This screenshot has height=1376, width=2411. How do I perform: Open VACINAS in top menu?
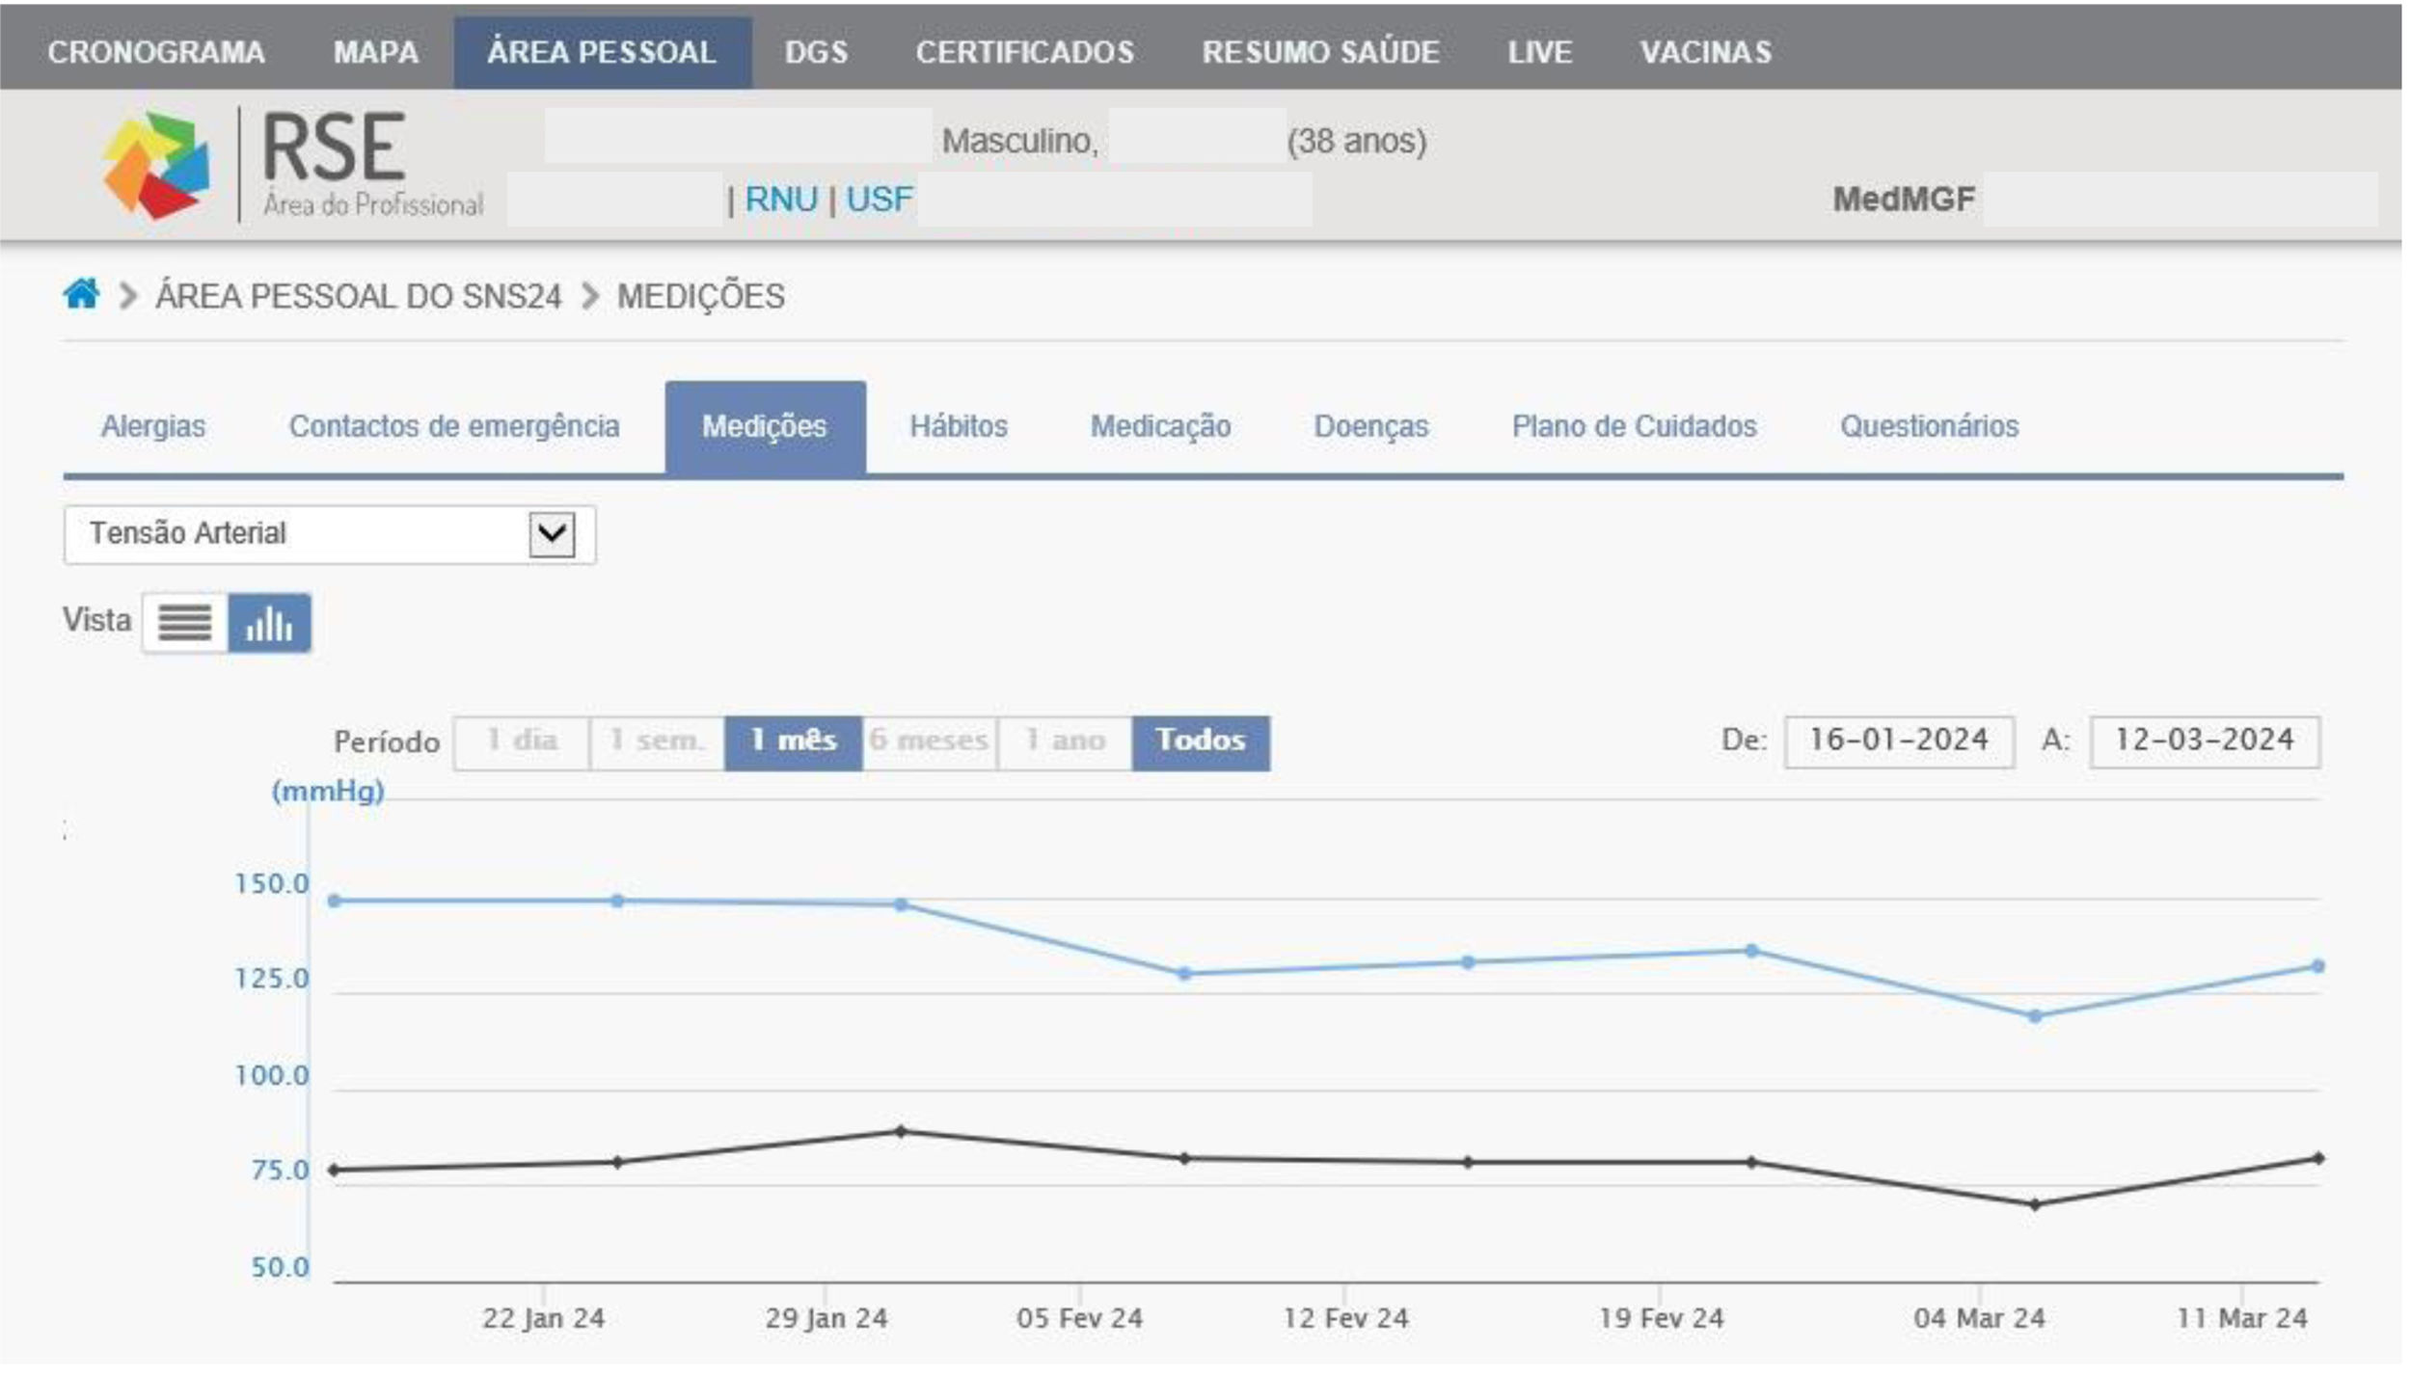1705,52
